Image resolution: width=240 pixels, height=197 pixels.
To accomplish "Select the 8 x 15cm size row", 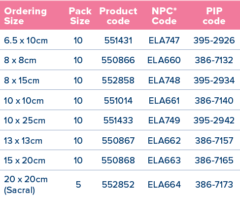I will [120, 80].
